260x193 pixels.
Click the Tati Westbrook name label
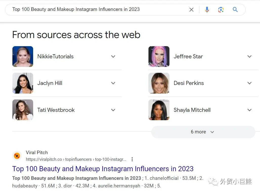point(56,110)
